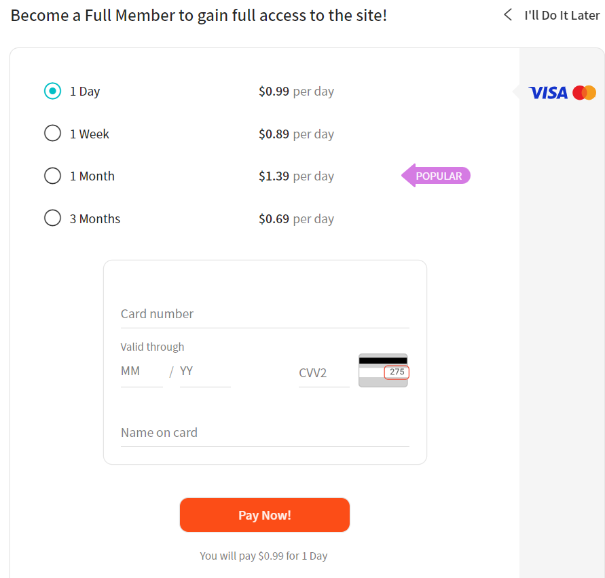605x578 pixels.
Task: Click the $0.99 per day price label
Action: tap(296, 91)
